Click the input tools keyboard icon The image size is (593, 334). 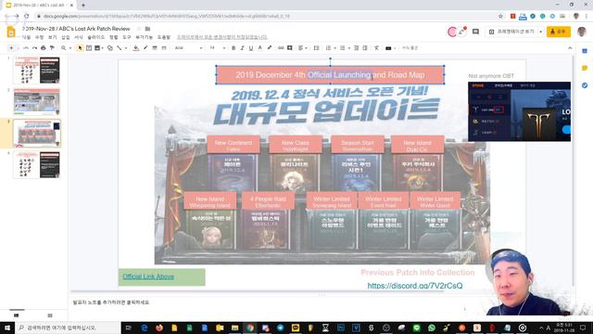tap(388, 48)
